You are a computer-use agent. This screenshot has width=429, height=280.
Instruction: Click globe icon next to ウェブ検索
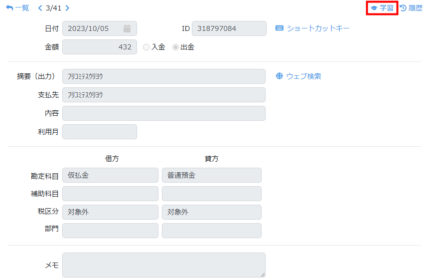280,76
